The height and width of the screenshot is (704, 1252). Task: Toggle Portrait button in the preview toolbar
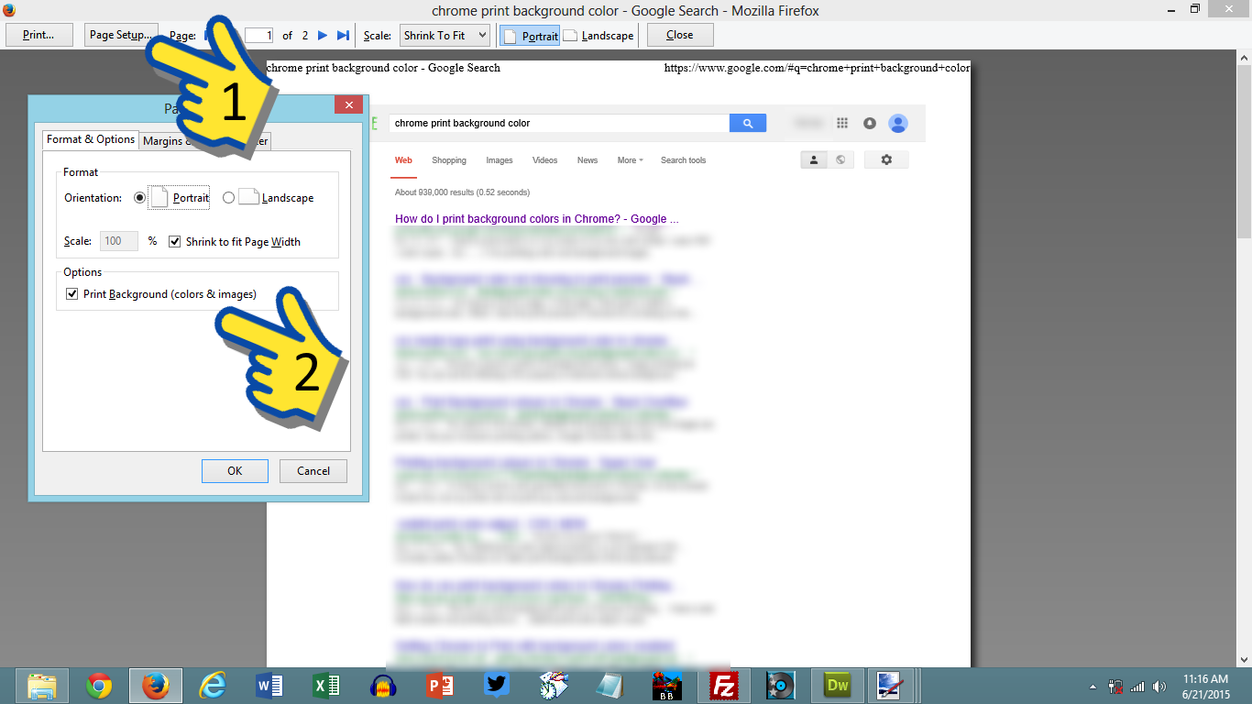point(531,36)
